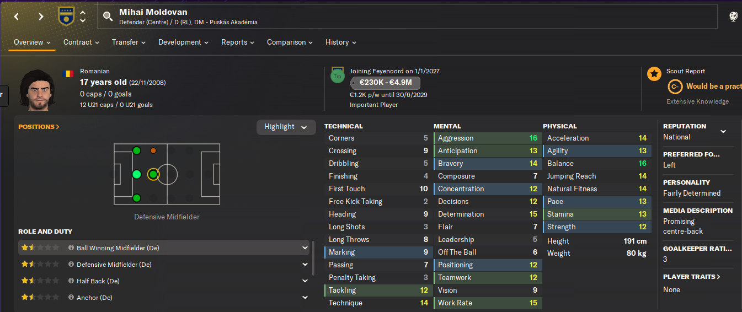This screenshot has height=312, width=742.
Task: Go forward with the right arrow
Action: (41, 17)
